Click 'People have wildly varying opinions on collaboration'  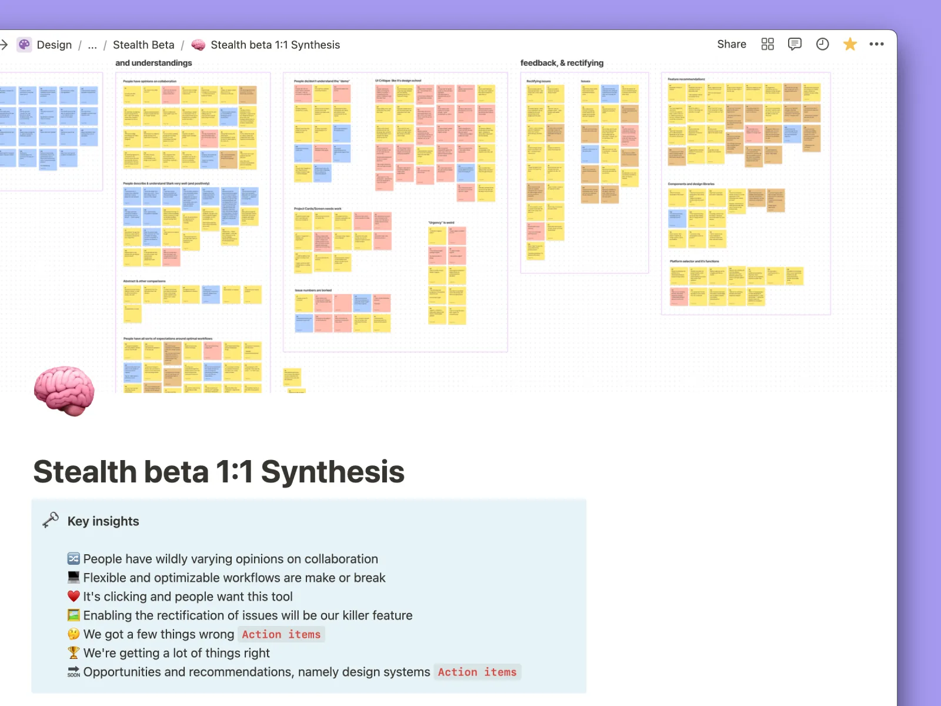[231, 559]
